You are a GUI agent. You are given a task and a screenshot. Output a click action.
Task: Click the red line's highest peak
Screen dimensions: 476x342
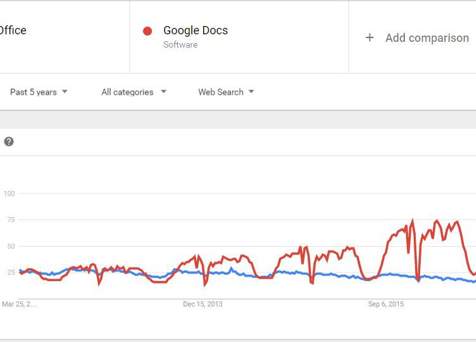413,221
